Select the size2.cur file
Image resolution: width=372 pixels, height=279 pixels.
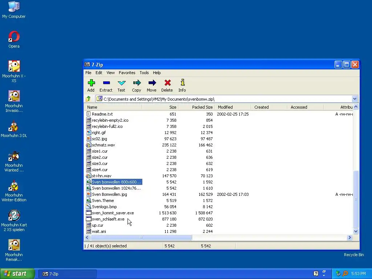pos(100,157)
